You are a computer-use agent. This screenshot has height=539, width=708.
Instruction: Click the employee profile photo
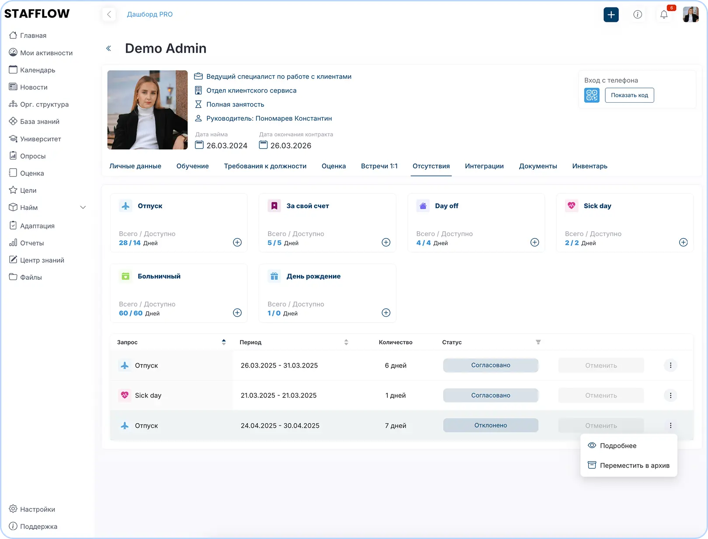point(148,110)
